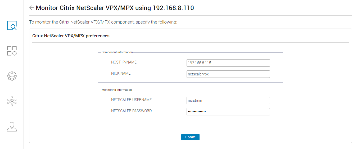Click the 'NICK NAME' label
The width and height of the screenshot is (357, 149).
coord(121,73)
